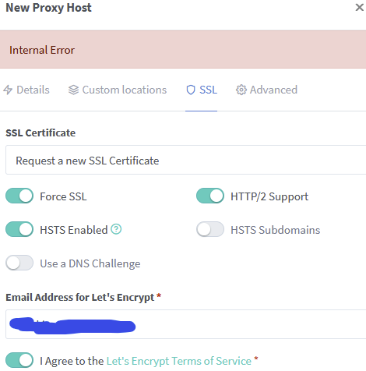Click the layers icon for Custom locations
Screen dimensions: 366x371
[73, 90]
